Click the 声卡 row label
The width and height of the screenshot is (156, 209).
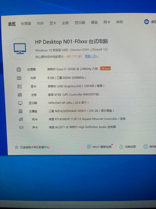coord(35,127)
